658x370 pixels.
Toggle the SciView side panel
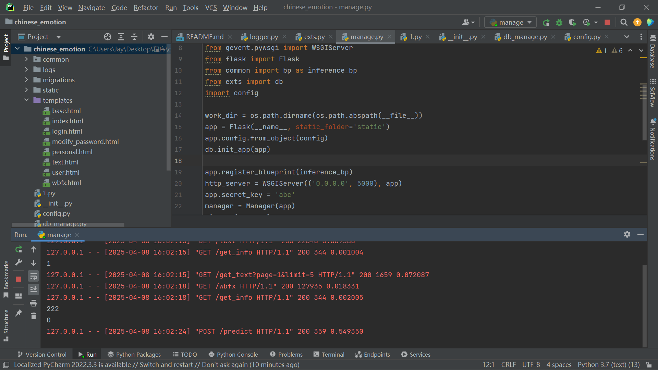tap(653, 93)
